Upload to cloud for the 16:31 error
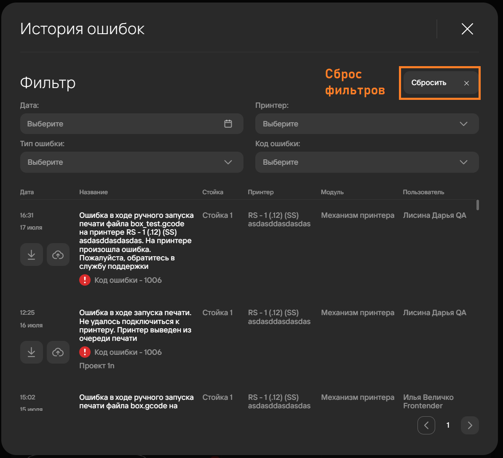Screen dimensions: 503x458 click(x=58, y=254)
